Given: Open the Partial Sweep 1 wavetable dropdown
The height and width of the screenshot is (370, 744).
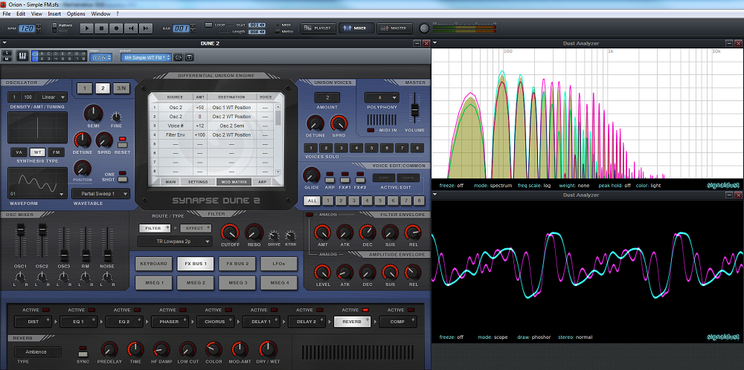Looking at the screenshot, I should tap(100, 194).
